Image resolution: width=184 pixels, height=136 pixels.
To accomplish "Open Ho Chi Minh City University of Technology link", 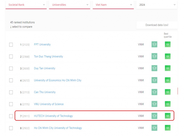I will tap(58, 128).
